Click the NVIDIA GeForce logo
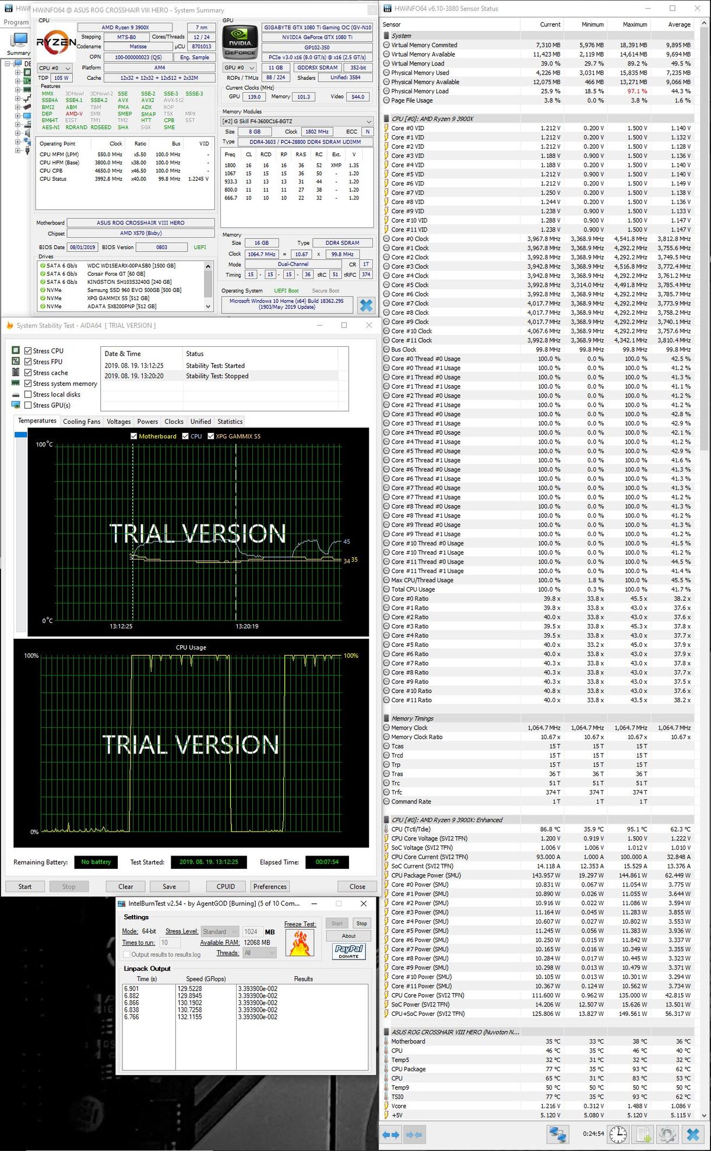The width and height of the screenshot is (711, 1151). 240,42
